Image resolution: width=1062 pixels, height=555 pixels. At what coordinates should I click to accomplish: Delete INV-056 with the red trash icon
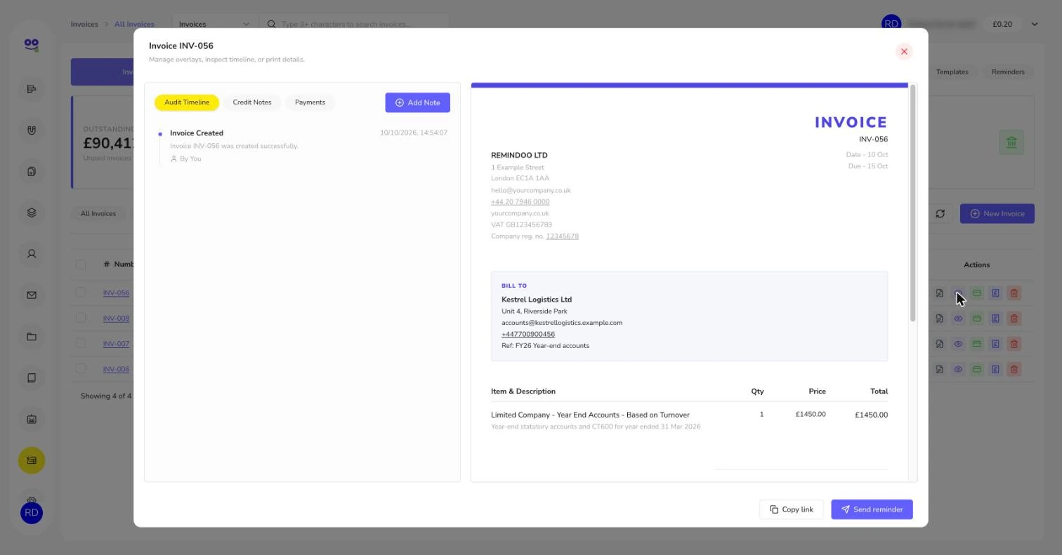(x=1014, y=293)
